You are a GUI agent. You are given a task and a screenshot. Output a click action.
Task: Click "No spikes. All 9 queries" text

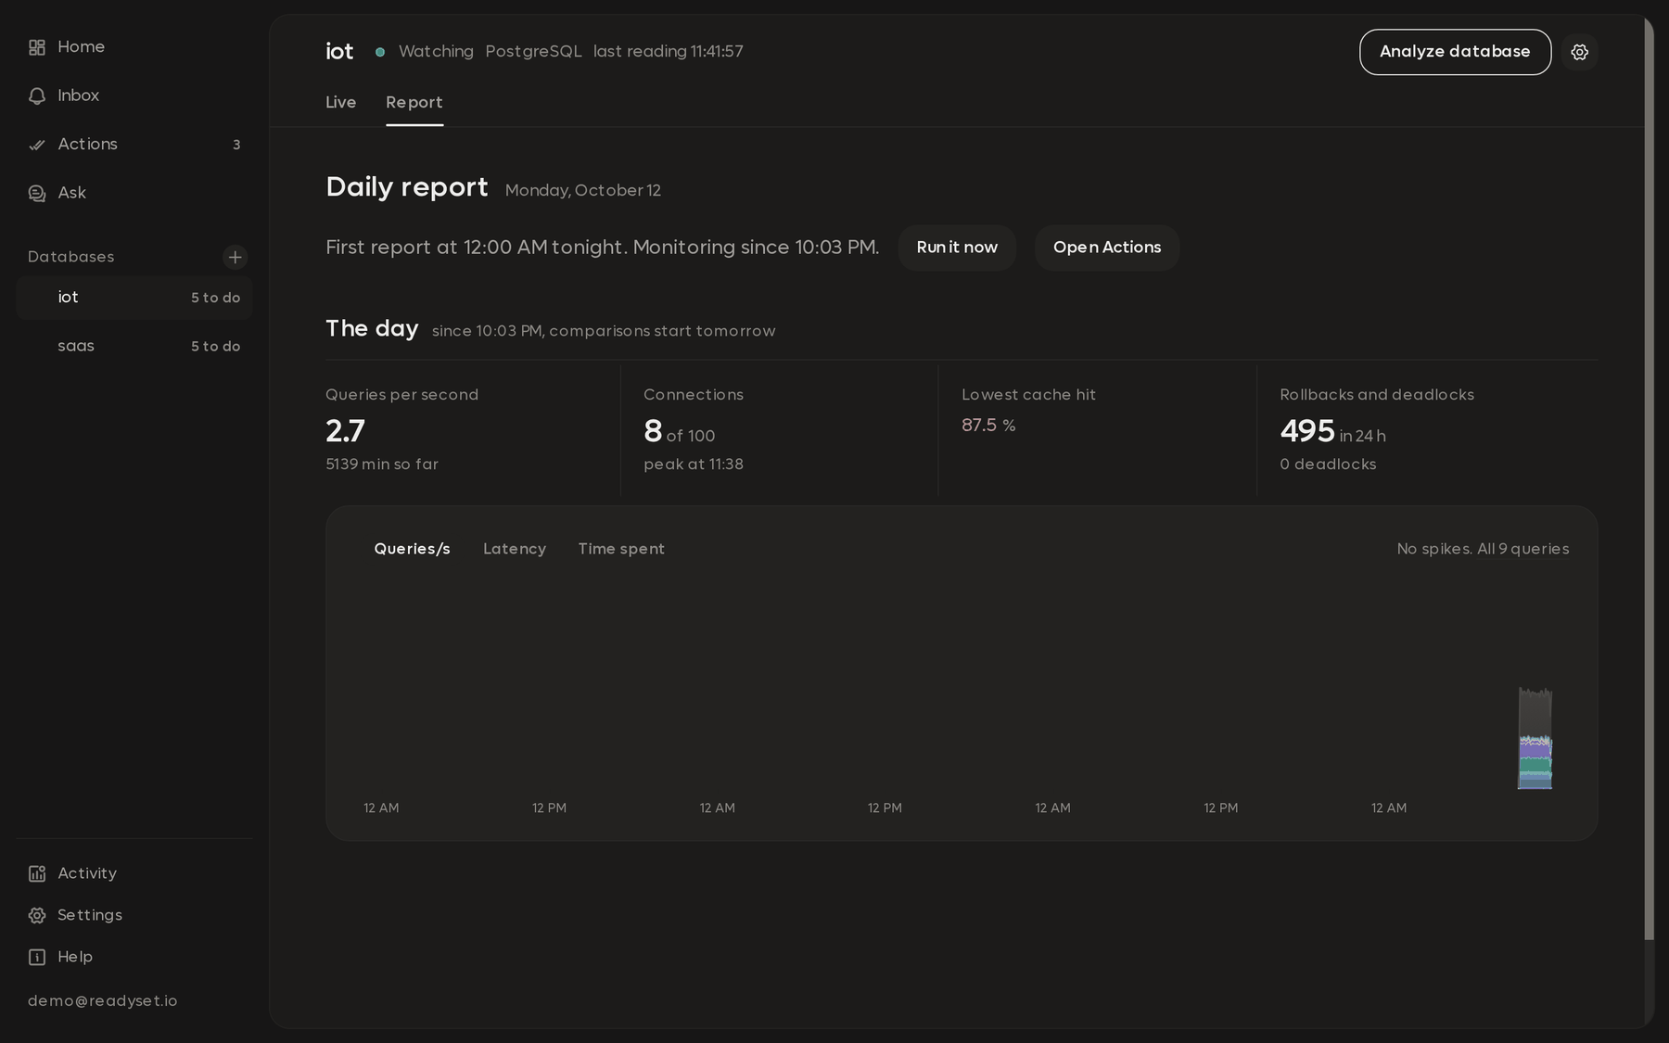[x=1483, y=549]
